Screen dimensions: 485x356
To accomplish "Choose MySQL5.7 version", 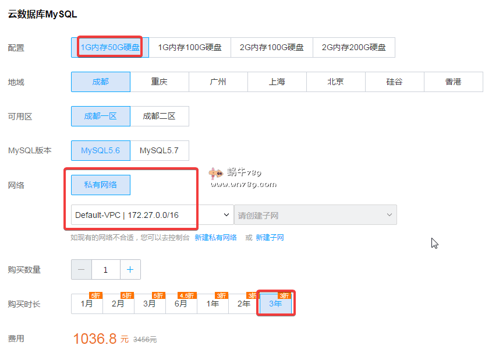I will click(159, 150).
